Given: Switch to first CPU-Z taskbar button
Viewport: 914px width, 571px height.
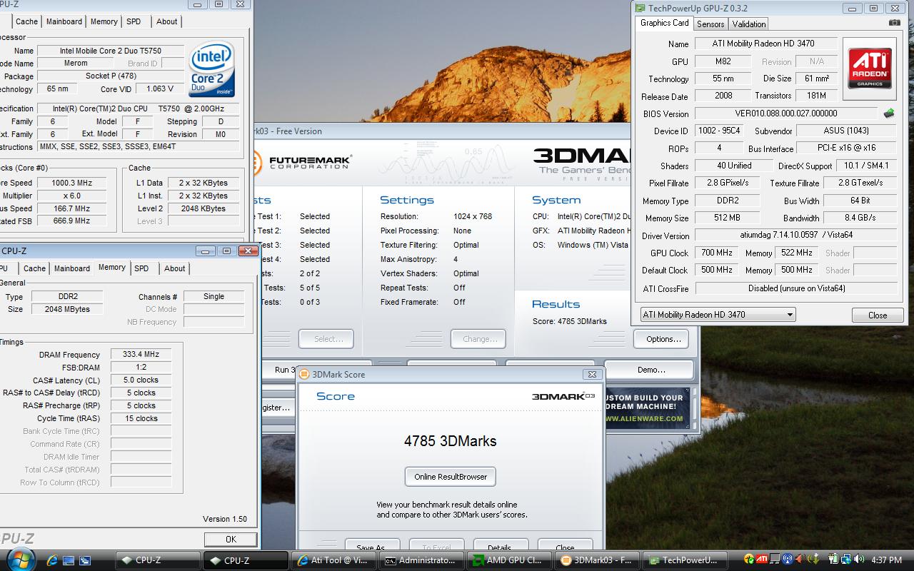Looking at the screenshot, I should coord(157,560).
